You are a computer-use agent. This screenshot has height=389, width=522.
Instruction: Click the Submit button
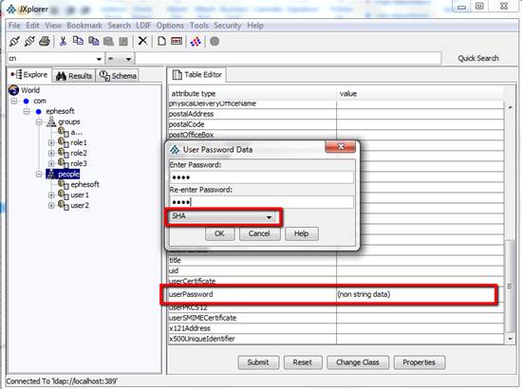pyautogui.click(x=258, y=362)
